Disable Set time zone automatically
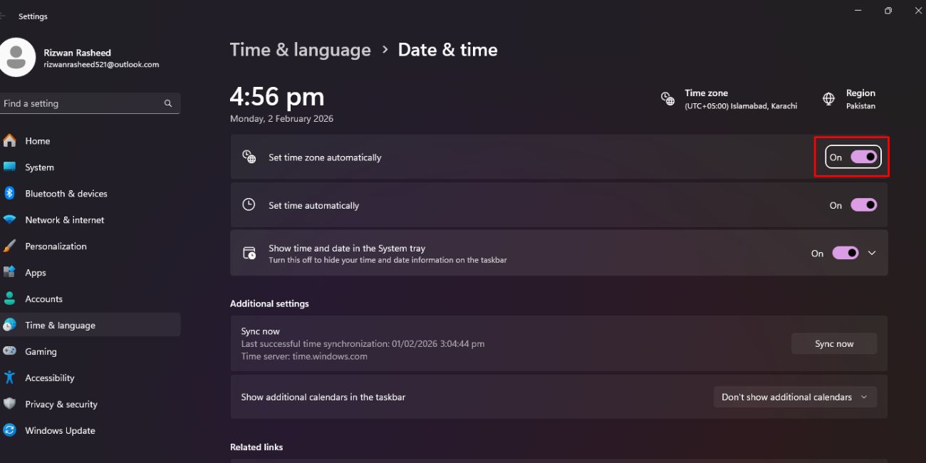 click(x=863, y=157)
